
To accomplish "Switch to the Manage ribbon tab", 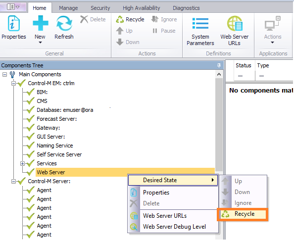I will (x=68, y=8).
